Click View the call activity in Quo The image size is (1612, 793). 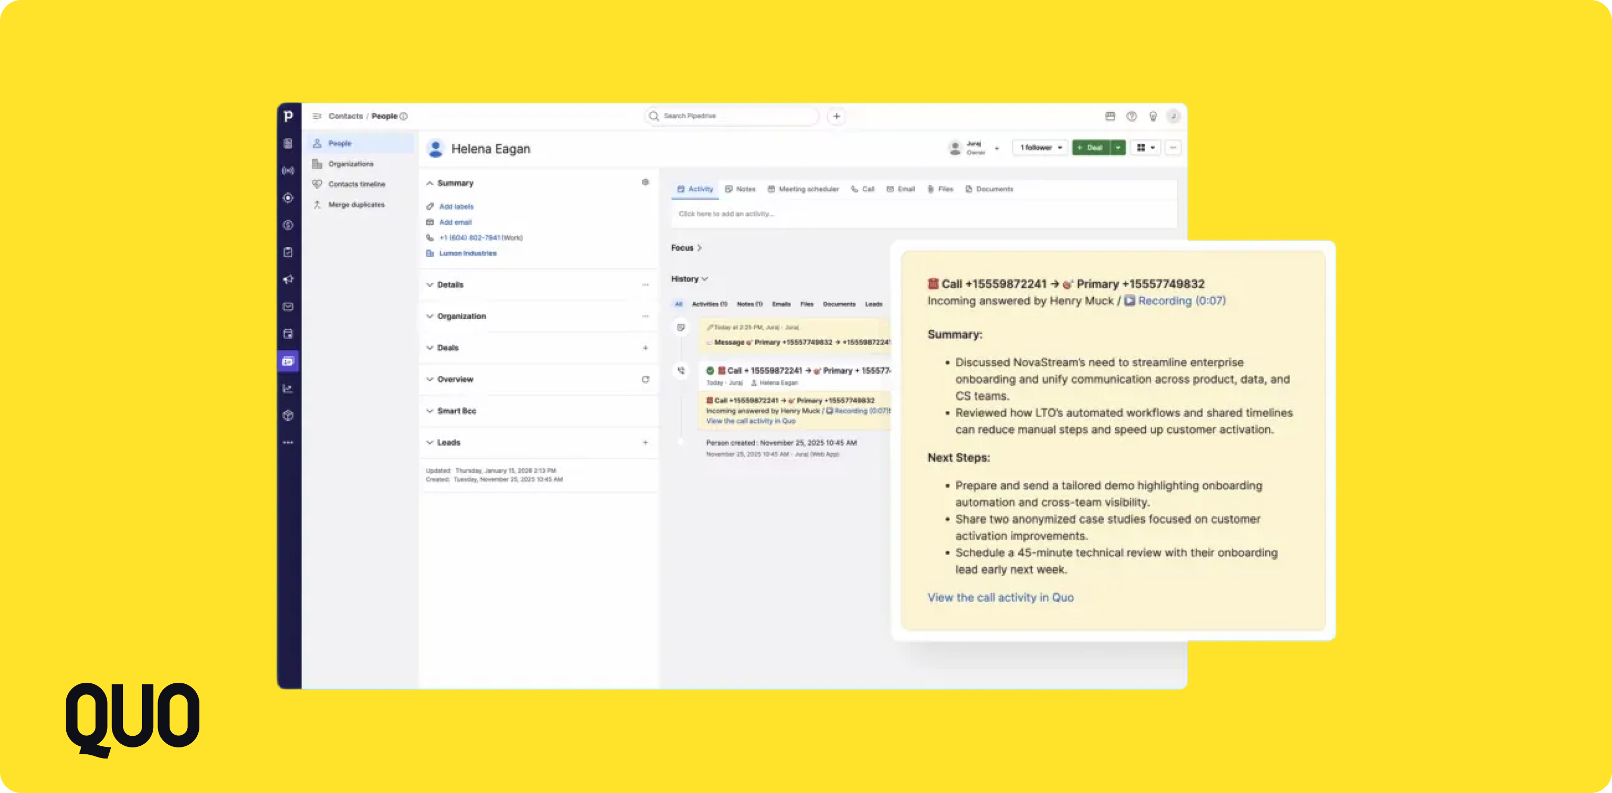(x=1000, y=597)
